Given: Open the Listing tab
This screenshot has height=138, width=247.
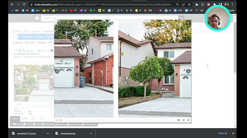Looking at the screenshot, I should [18, 42].
